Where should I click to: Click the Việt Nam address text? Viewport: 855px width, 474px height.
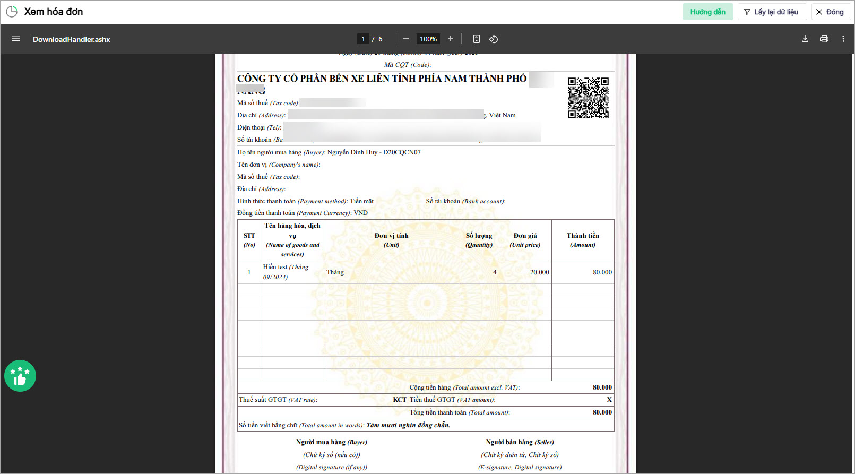tap(502, 115)
